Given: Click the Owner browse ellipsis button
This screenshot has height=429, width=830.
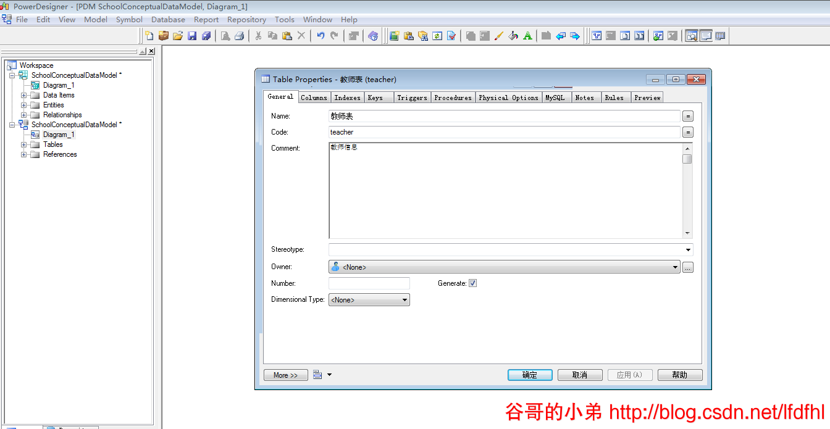Looking at the screenshot, I should pyautogui.click(x=688, y=267).
